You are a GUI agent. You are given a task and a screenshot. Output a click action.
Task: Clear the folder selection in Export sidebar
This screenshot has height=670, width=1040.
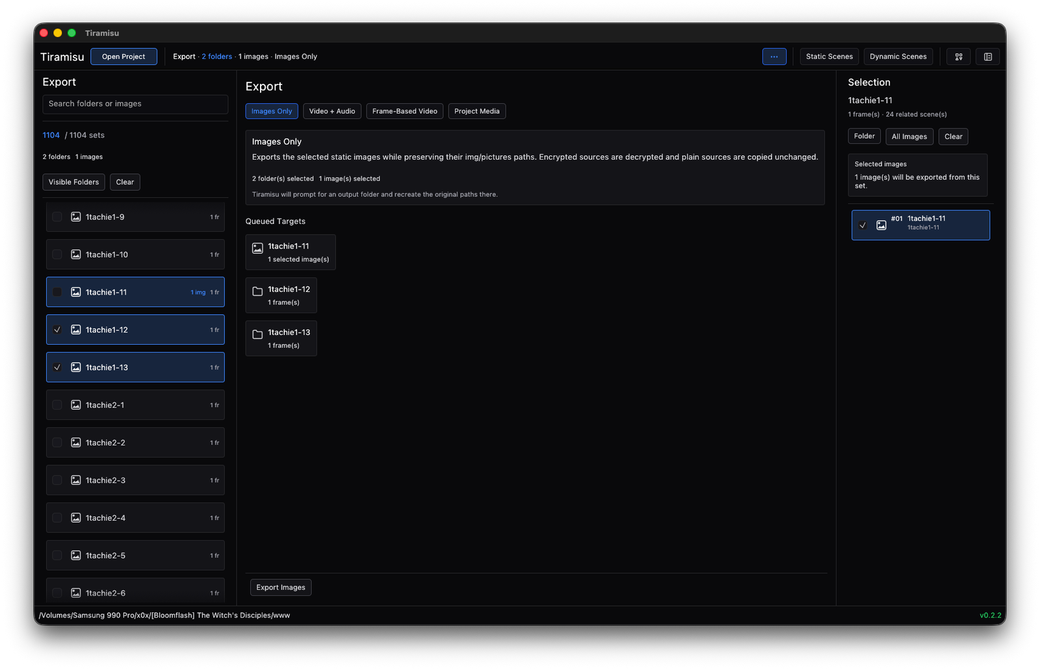tap(125, 182)
